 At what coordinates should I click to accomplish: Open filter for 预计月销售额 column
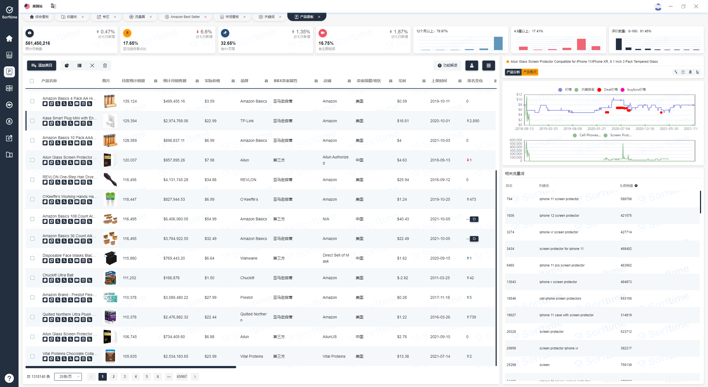(x=197, y=81)
